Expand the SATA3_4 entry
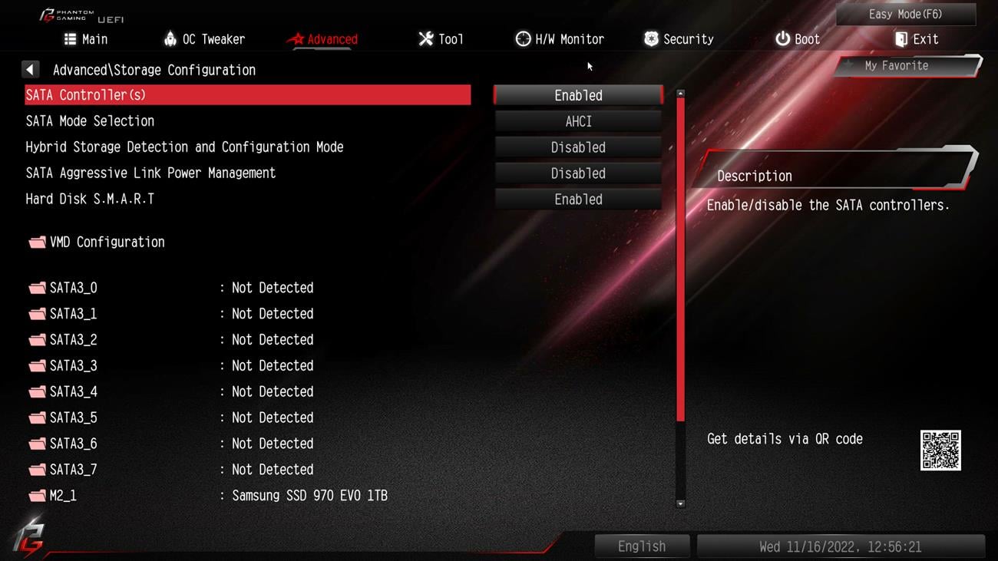 point(171,392)
